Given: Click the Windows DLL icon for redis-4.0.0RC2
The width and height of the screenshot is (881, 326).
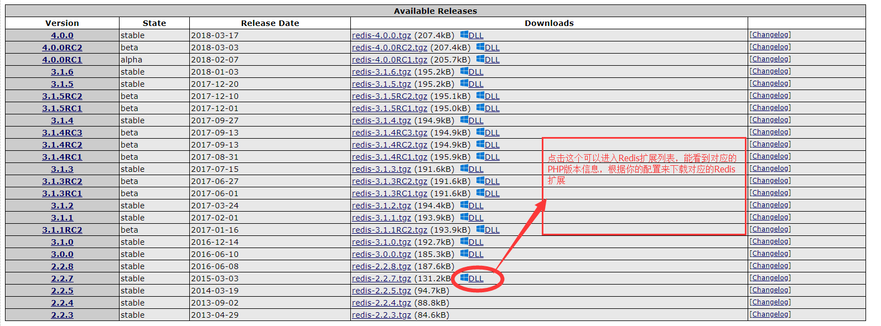Looking at the screenshot, I should point(480,47).
